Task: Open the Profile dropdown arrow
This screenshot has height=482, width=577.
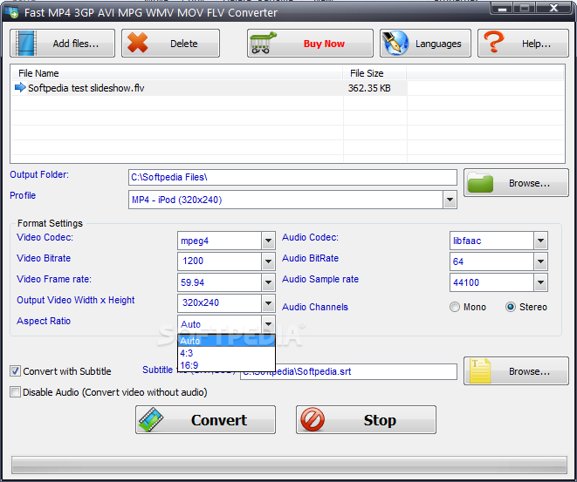Action: 450,200
